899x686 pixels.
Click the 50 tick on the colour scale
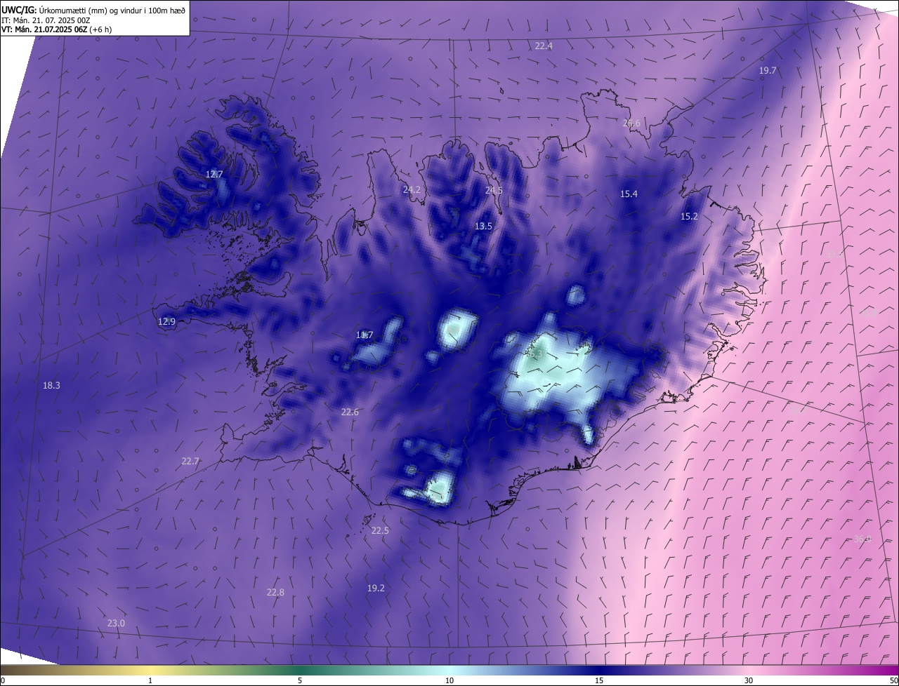point(893,680)
